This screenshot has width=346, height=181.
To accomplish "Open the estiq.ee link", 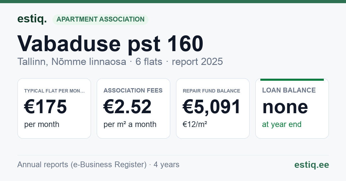I will tap(312, 165).
